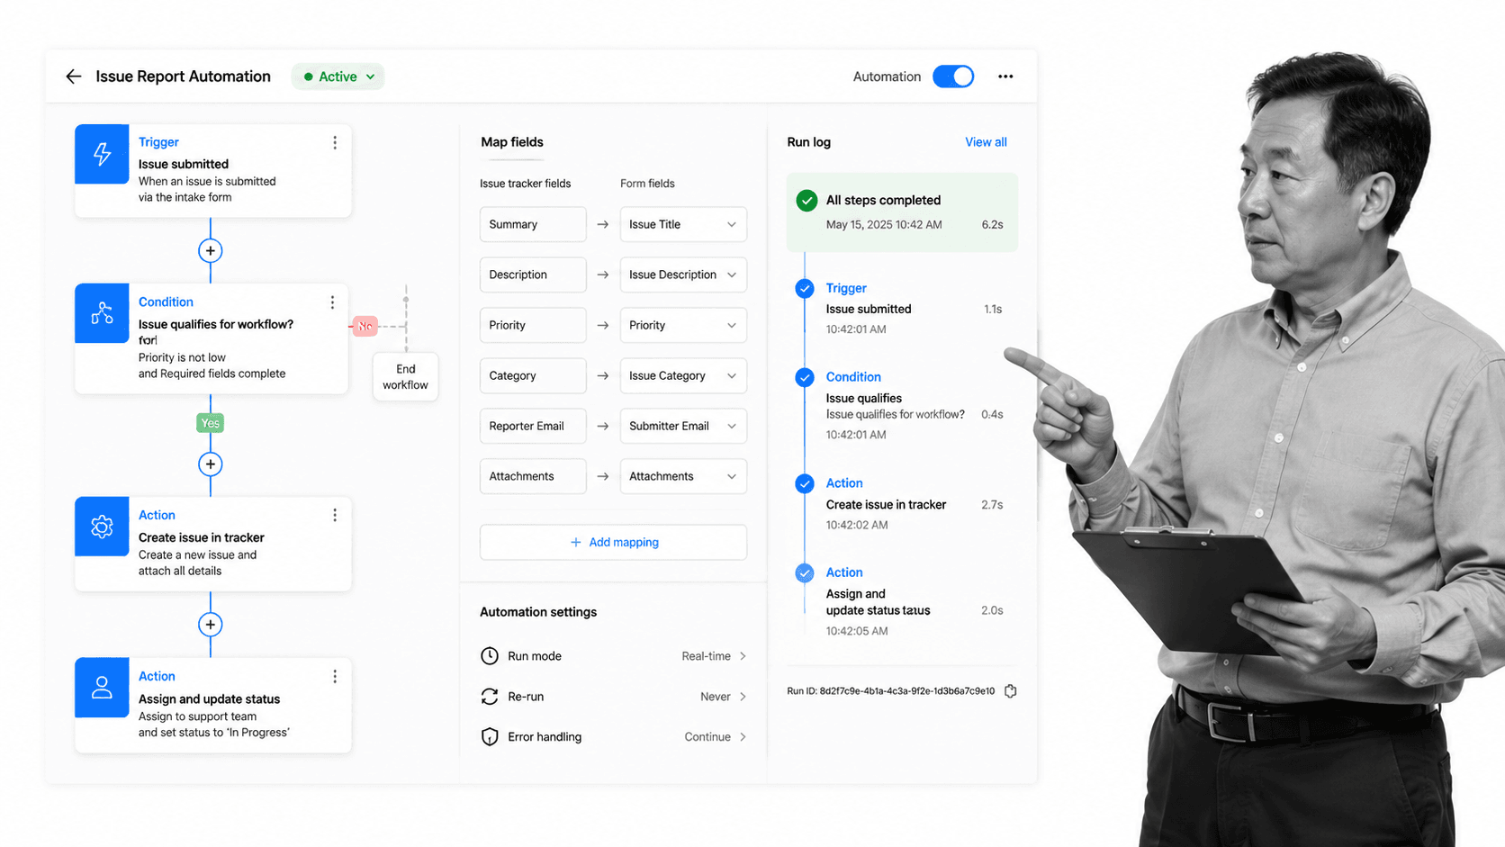Click the Category tracker field
1505x847 pixels.
coord(533,376)
